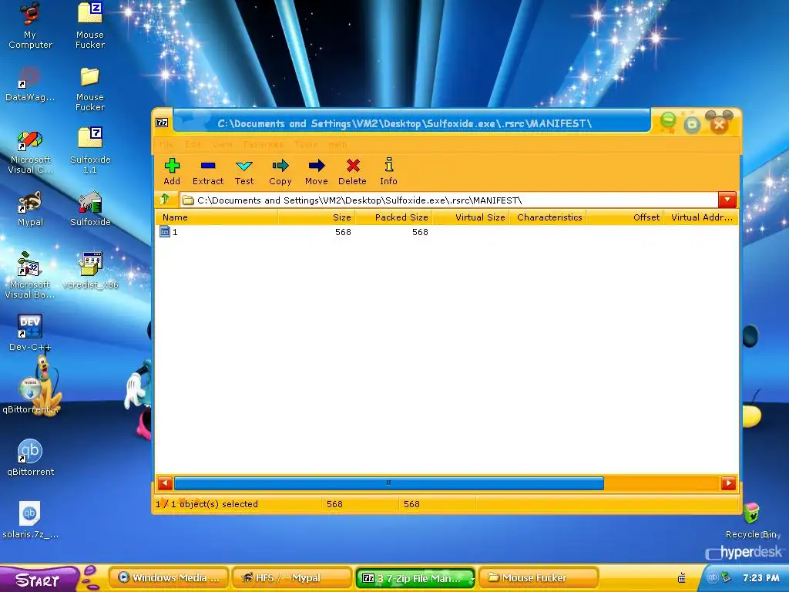
Task: Click the Copy arrow icon
Action: click(x=280, y=166)
